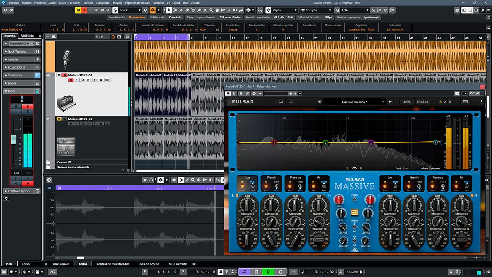Load previous Pulsar preset
The height and width of the screenshot is (277, 492).
click(x=319, y=101)
